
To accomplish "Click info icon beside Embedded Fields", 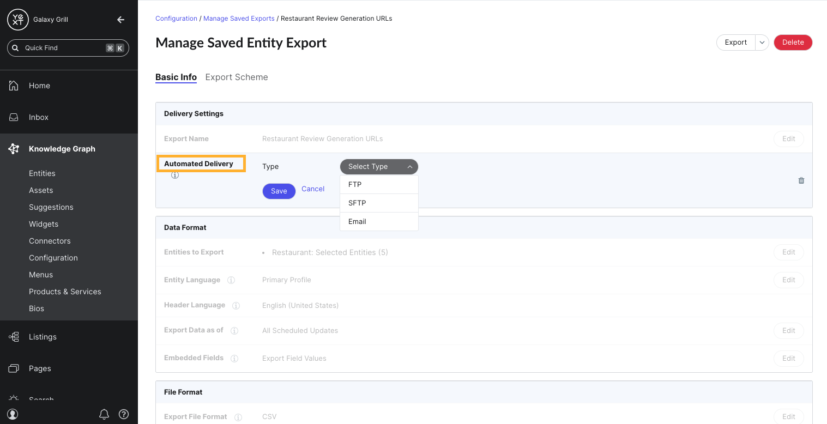I will pos(234,359).
